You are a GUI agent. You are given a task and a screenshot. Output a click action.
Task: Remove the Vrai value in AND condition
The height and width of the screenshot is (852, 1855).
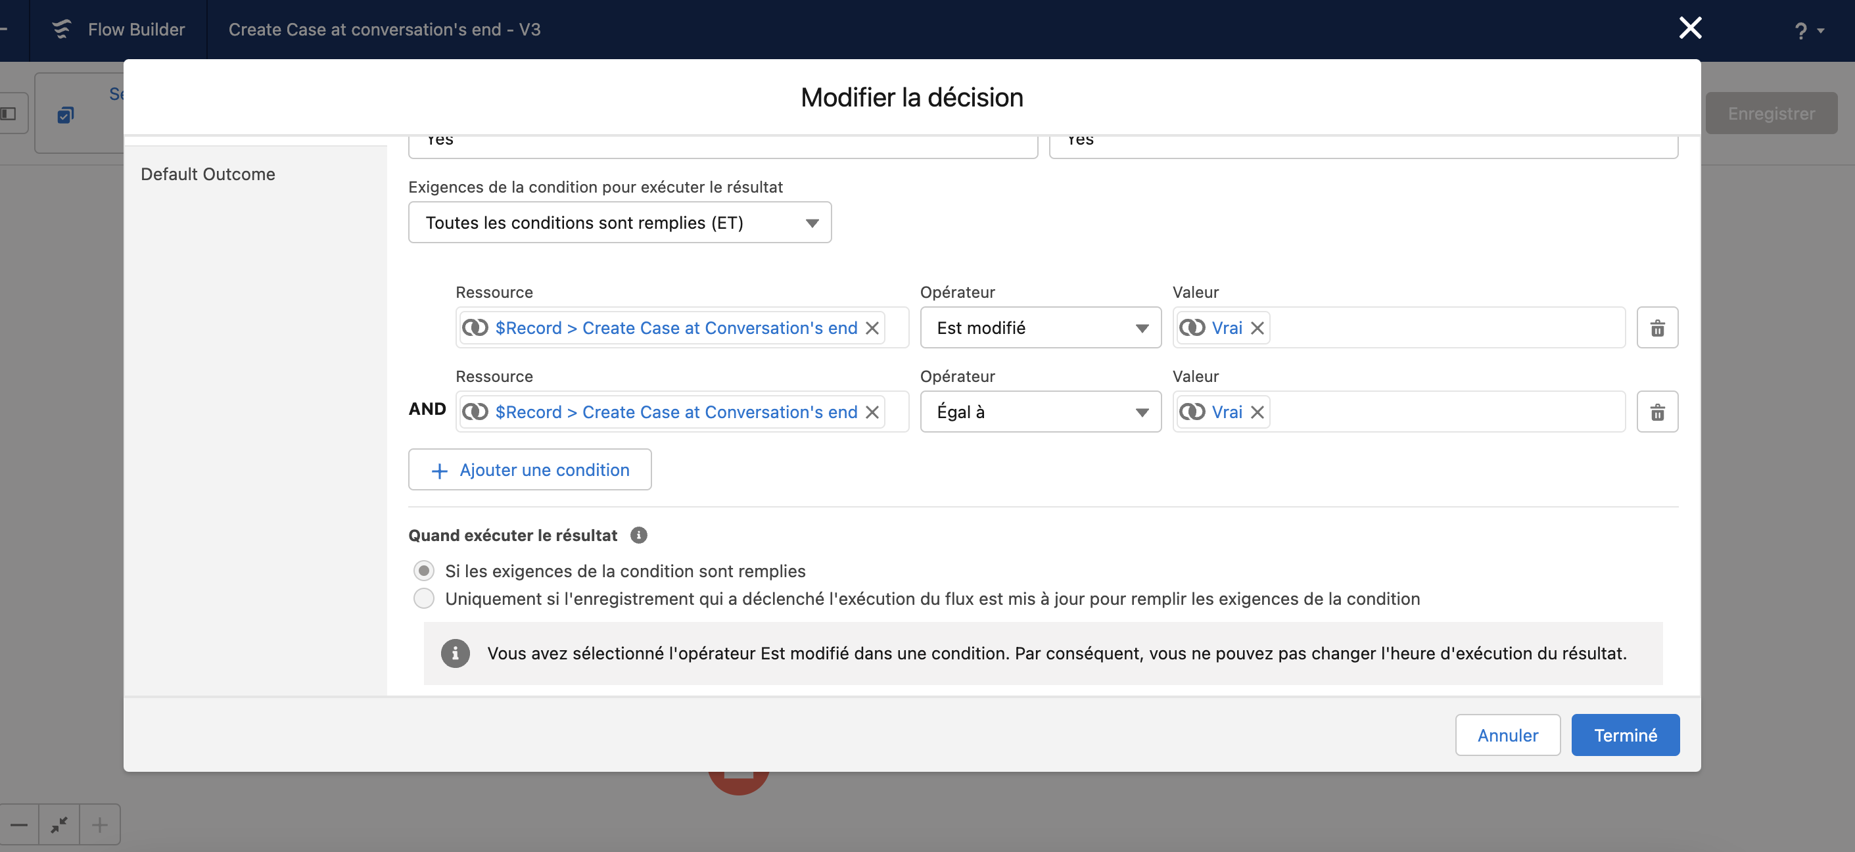point(1257,412)
